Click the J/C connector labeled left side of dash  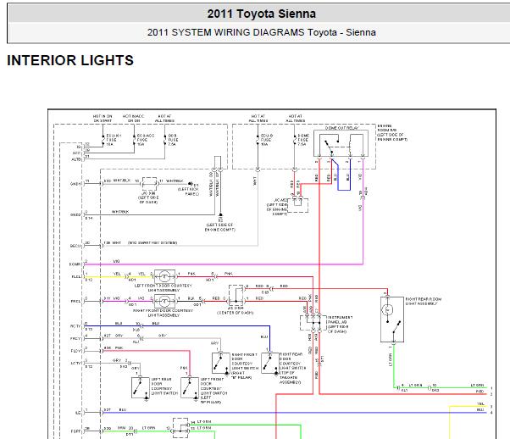click(150, 184)
